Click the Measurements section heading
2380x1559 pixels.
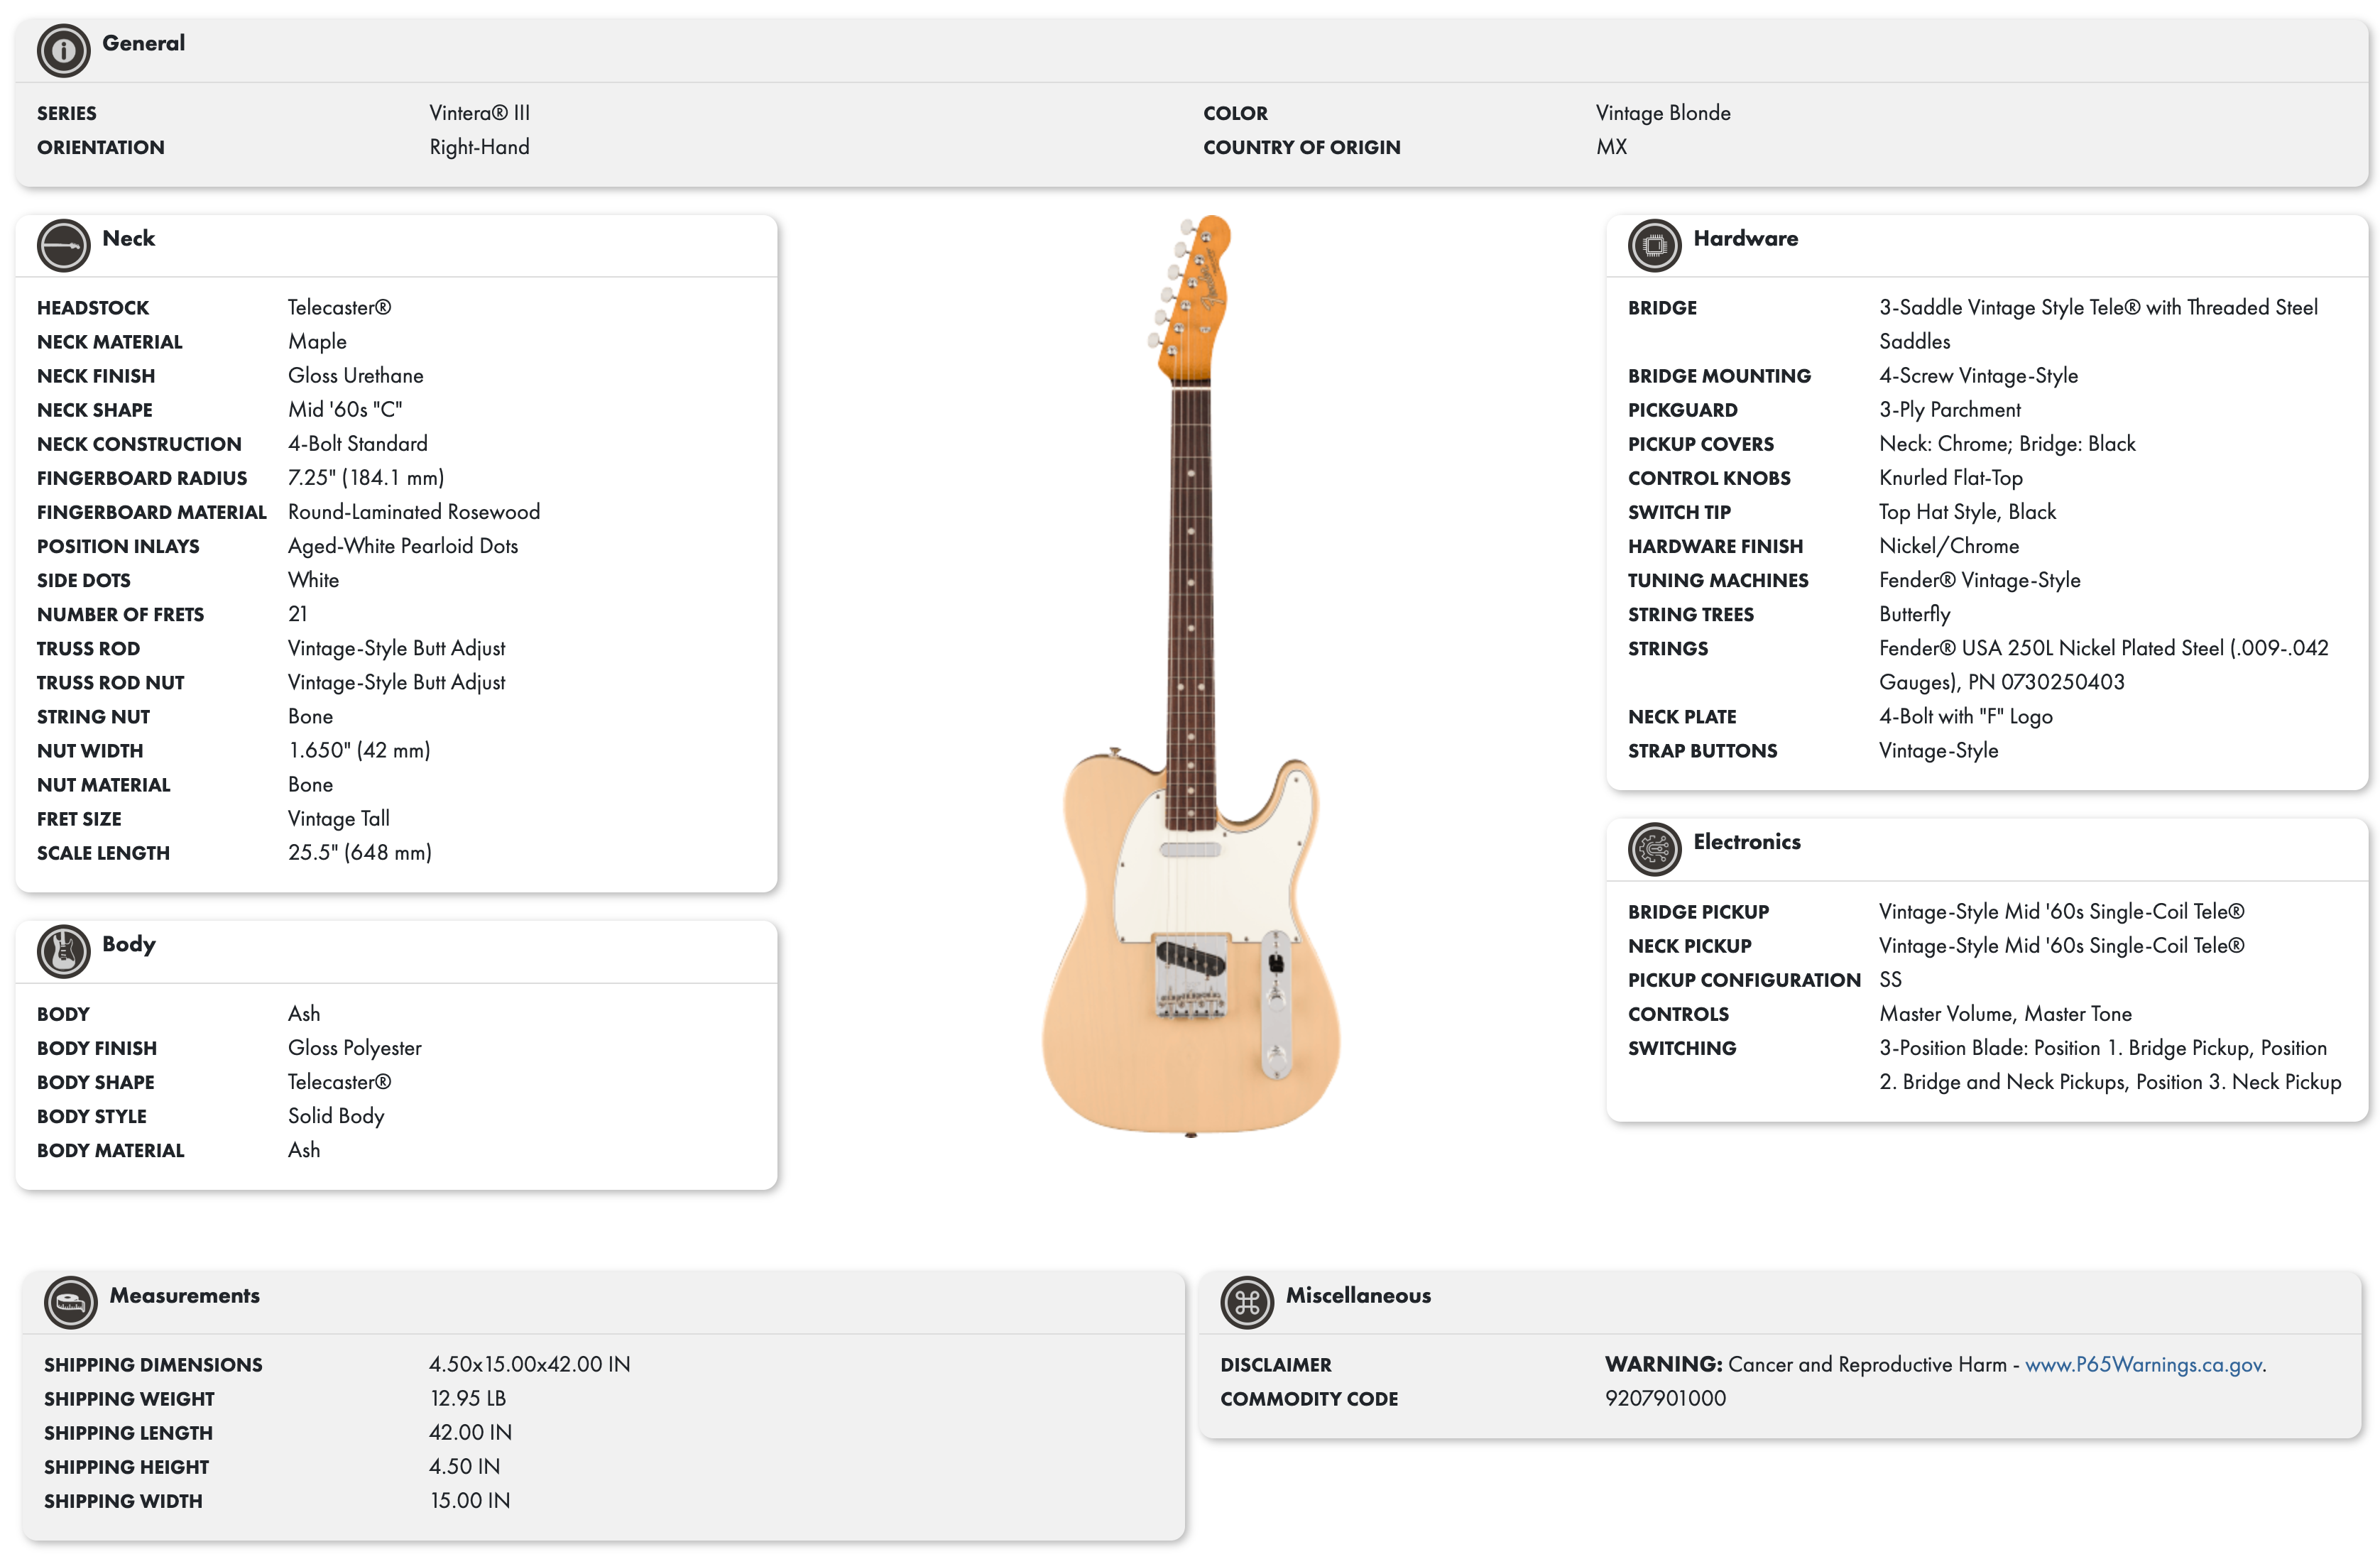(x=184, y=1295)
